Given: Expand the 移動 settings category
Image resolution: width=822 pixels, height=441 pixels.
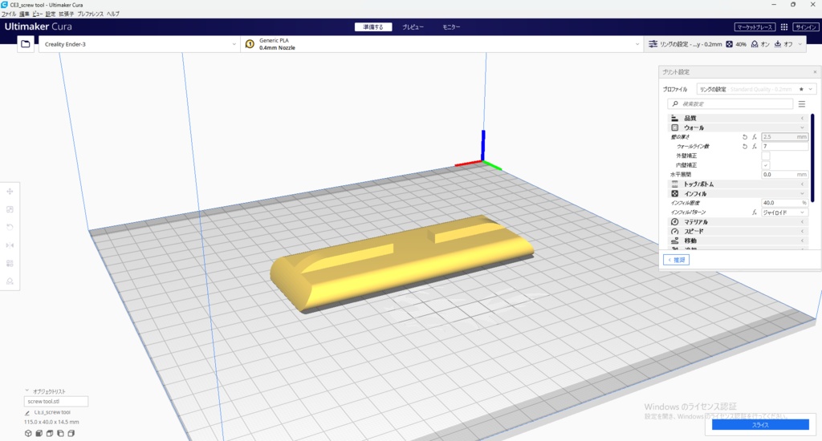Looking at the screenshot, I should point(738,241).
